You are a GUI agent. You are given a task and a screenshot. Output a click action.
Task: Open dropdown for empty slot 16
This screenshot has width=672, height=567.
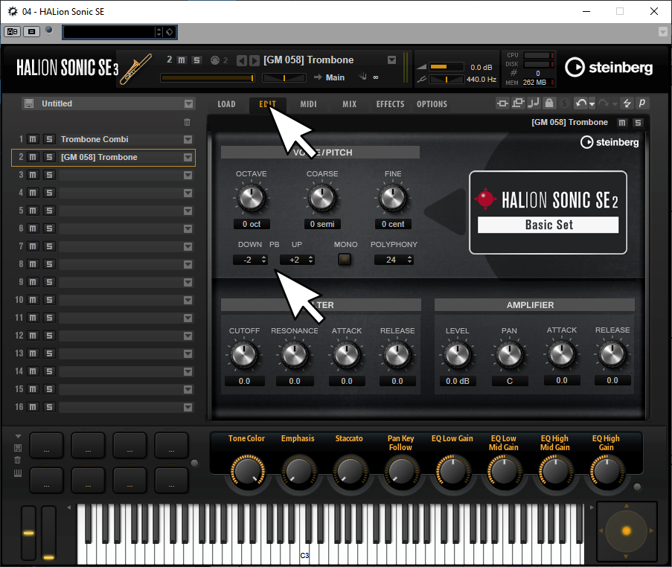coord(188,407)
